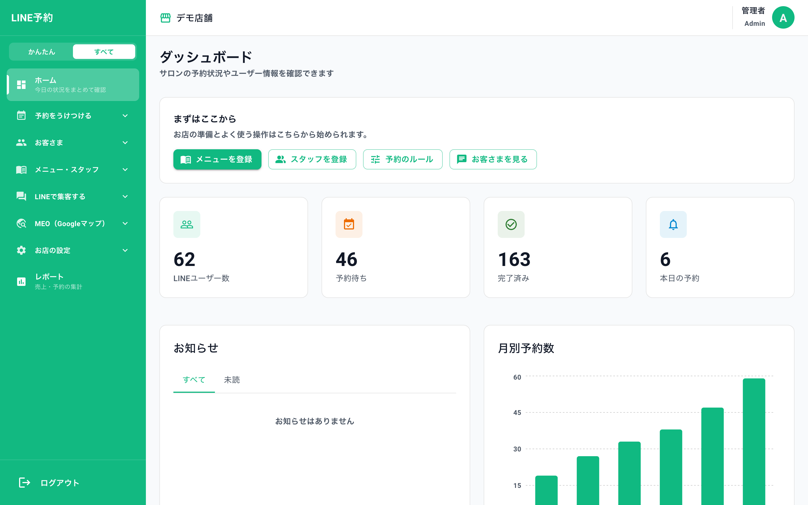This screenshot has width=808, height=505.
Task: Click the 本日の予約 bell icon
Action: click(673, 224)
